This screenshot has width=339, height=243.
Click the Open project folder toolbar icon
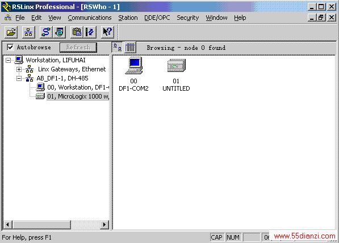click(11, 32)
